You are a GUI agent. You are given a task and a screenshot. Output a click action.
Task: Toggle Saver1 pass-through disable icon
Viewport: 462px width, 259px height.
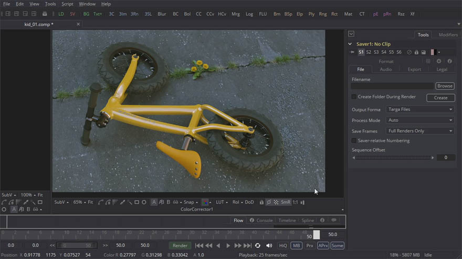pyautogui.click(x=409, y=52)
